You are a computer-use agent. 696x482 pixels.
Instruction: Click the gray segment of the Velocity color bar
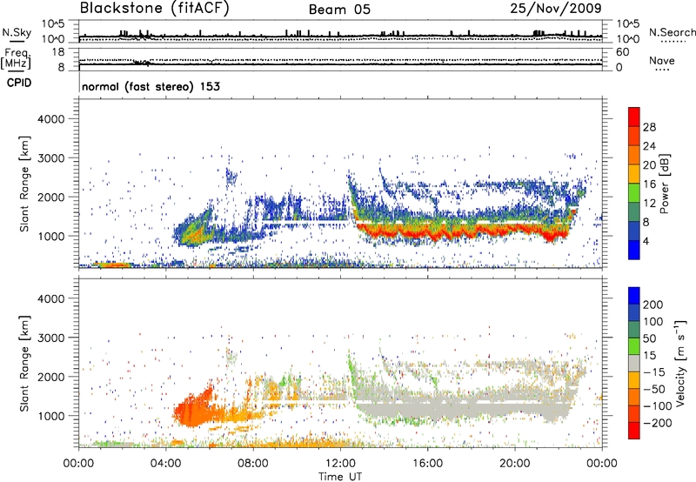click(634, 363)
